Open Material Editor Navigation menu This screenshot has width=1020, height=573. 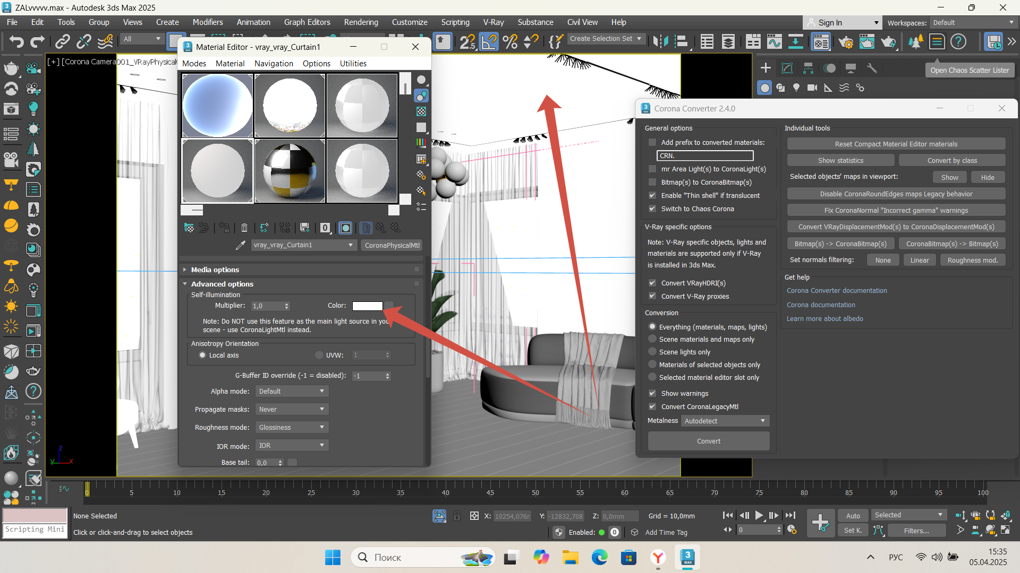274,63
